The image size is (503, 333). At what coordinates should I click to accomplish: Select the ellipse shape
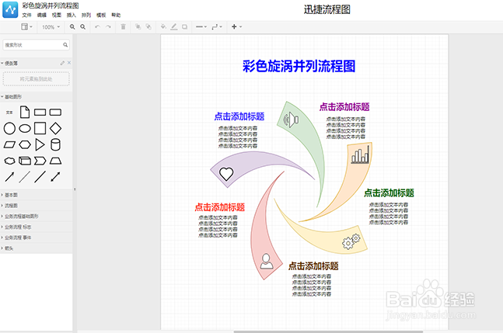(x=25, y=128)
